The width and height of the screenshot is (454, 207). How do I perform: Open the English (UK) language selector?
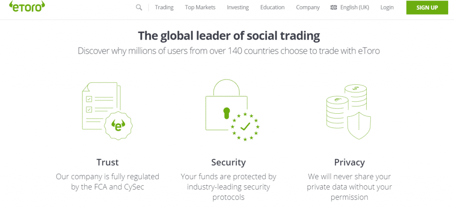click(354, 8)
